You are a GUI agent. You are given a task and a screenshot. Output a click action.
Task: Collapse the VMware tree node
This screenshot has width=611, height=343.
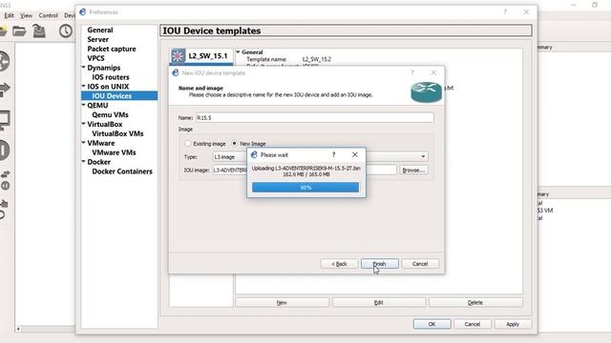tap(83, 143)
